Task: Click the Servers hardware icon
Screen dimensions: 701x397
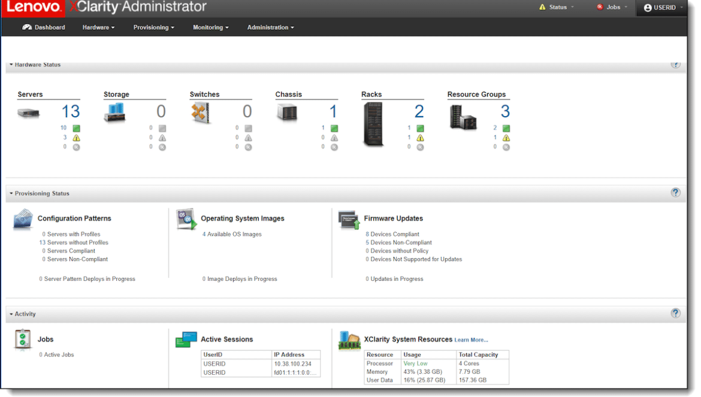Action: pyautogui.click(x=28, y=113)
